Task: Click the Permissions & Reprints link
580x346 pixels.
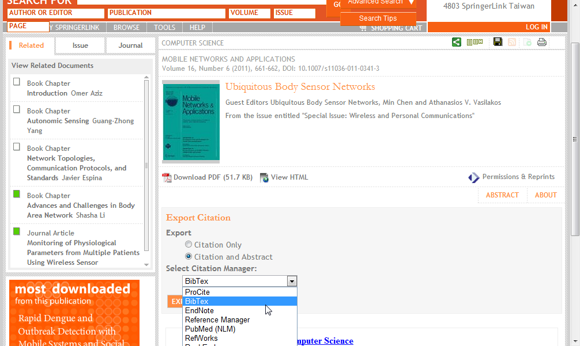Action: [x=518, y=177]
